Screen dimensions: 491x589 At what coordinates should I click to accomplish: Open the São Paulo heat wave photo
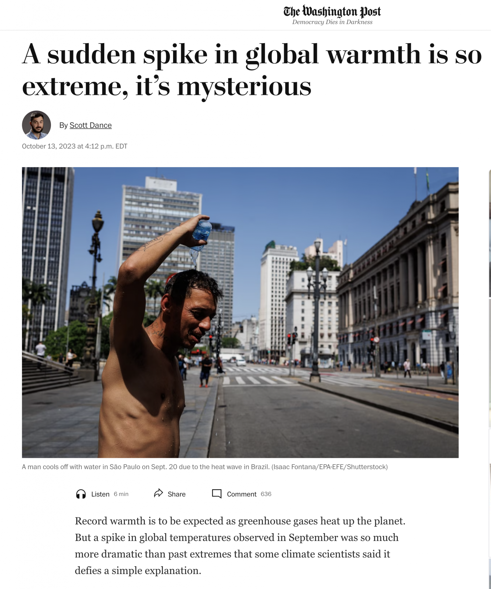240,312
